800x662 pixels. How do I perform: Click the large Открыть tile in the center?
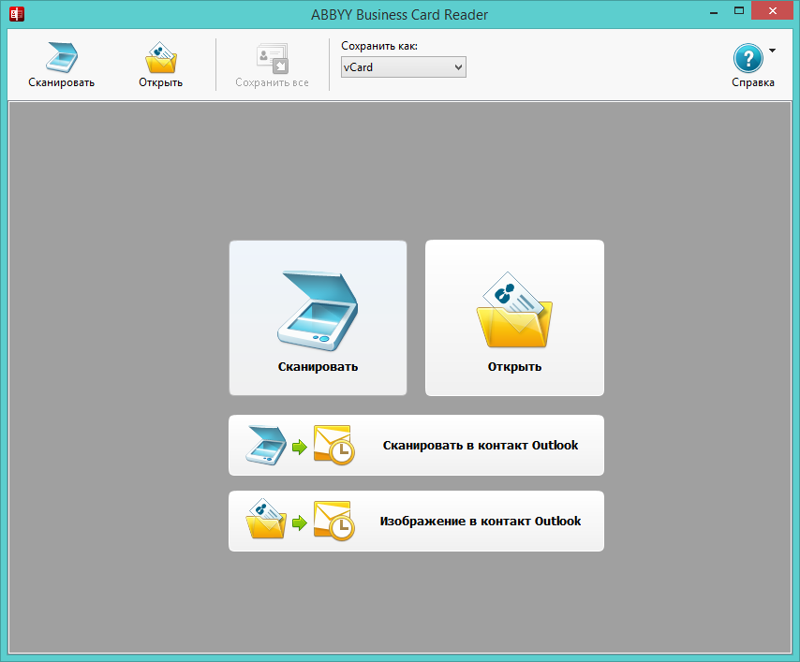(514, 317)
